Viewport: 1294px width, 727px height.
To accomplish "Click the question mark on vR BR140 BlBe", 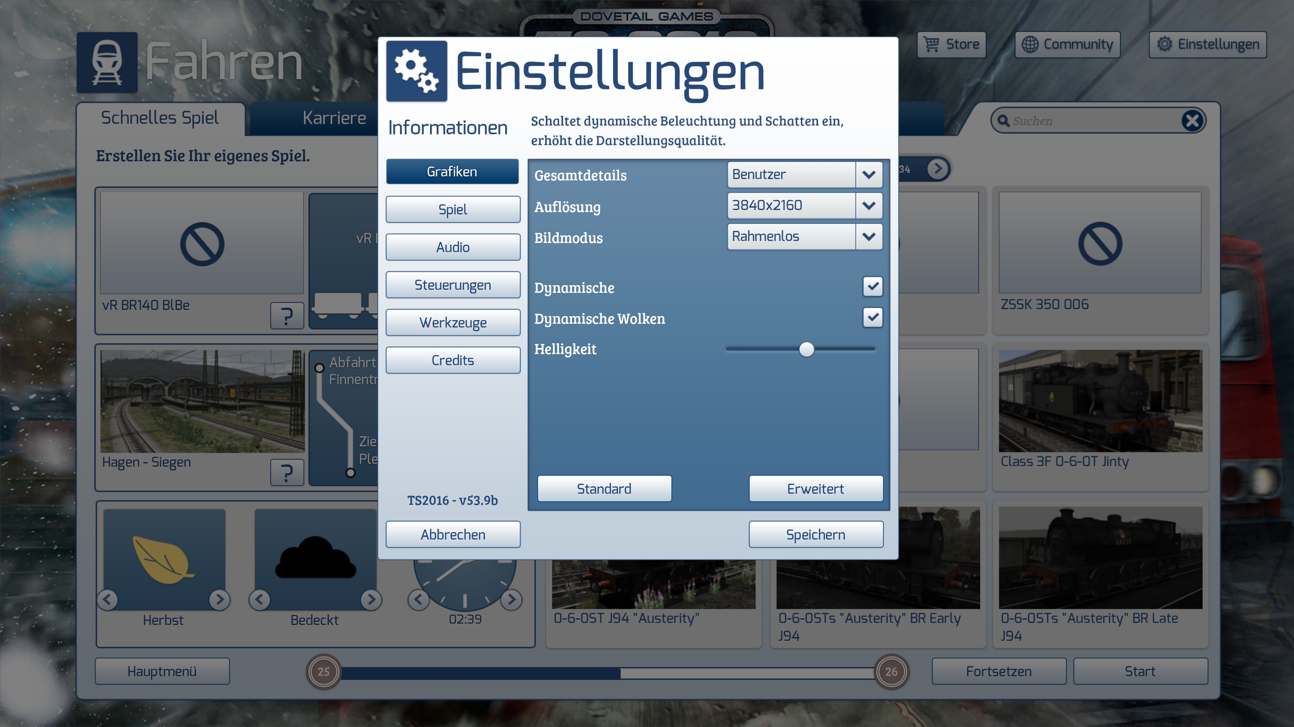I will point(287,316).
